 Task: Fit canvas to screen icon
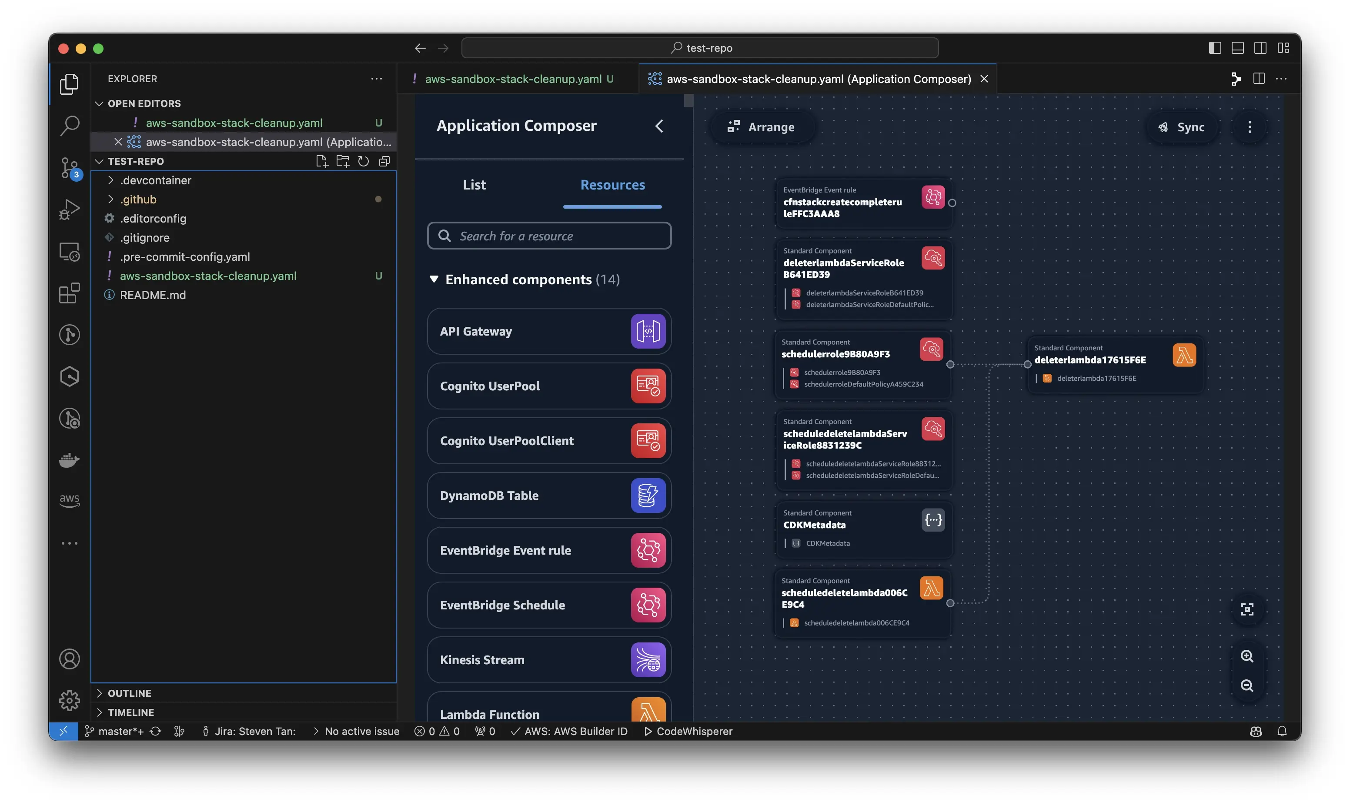click(1247, 609)
